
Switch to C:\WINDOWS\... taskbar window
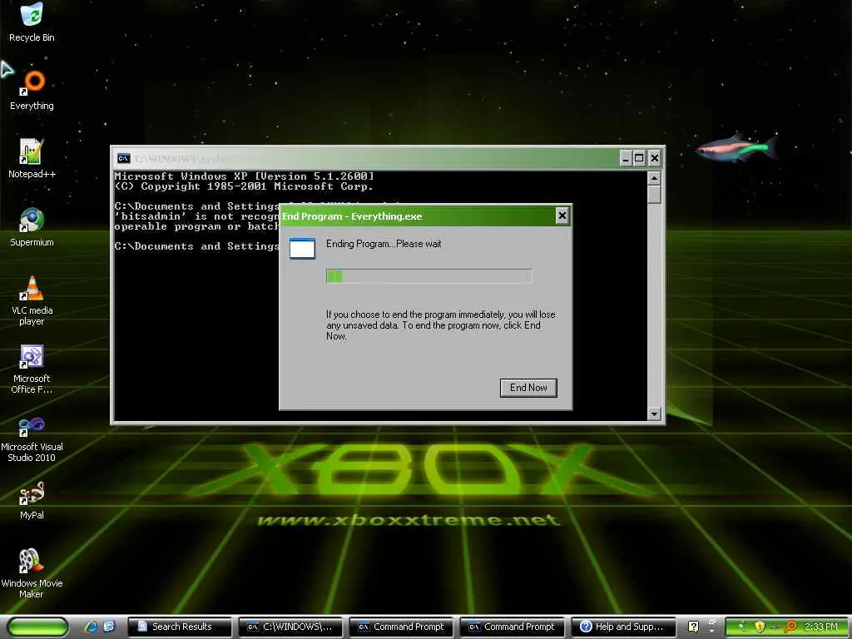[290, 627]
